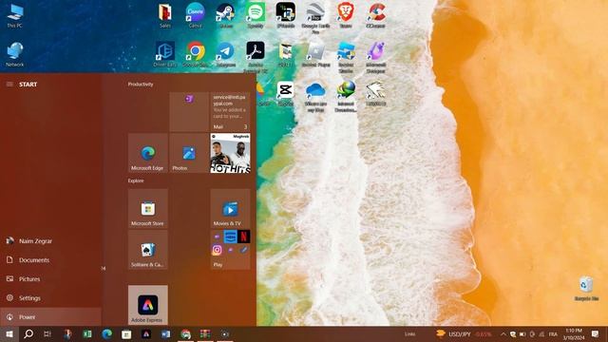Click the Roblox Player desktop shortcut

pyautogui.click(x=315, y=55)
